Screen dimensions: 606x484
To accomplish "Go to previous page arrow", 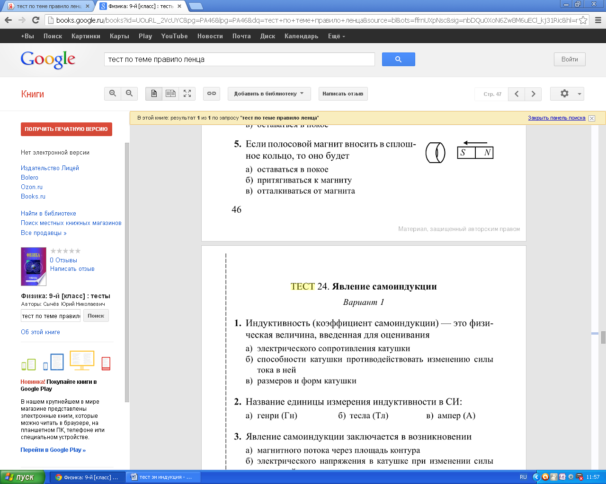I will point(517,94).
